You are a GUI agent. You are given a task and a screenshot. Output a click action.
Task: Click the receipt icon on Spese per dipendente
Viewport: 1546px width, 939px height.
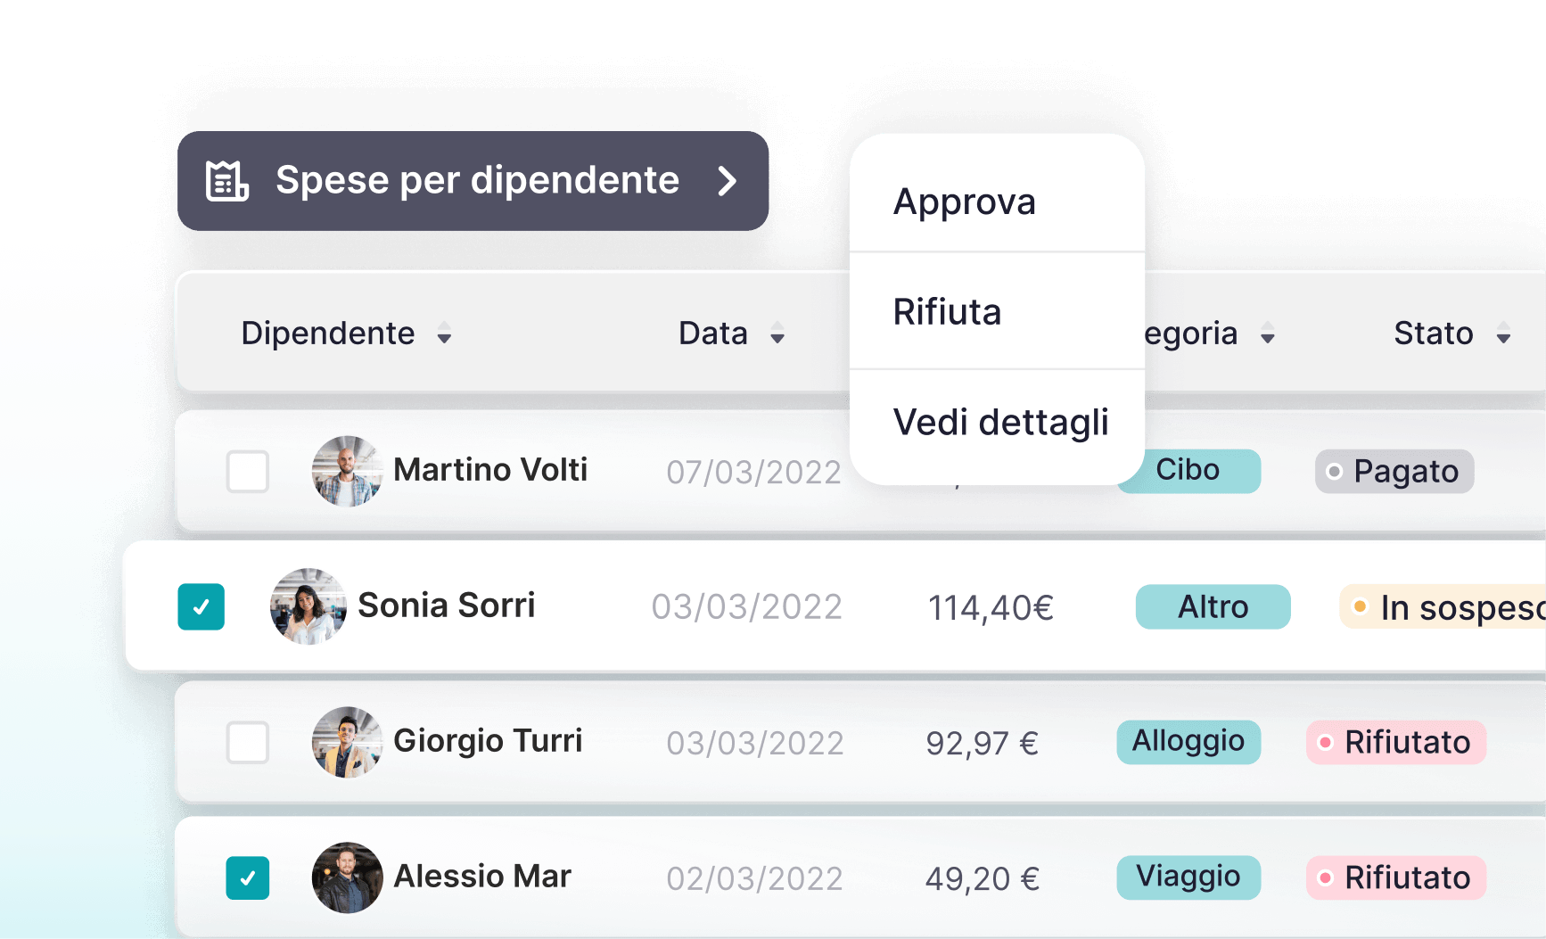(226, 181)
